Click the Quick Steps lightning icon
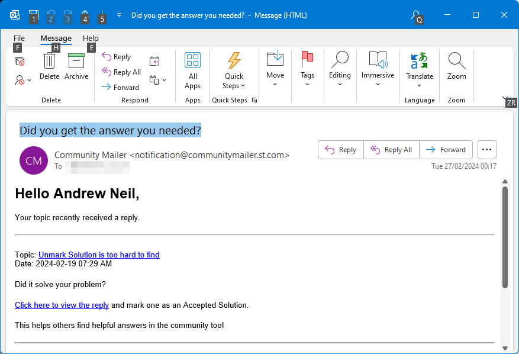This screenshot has height=354, width=519. pos(234,60)
